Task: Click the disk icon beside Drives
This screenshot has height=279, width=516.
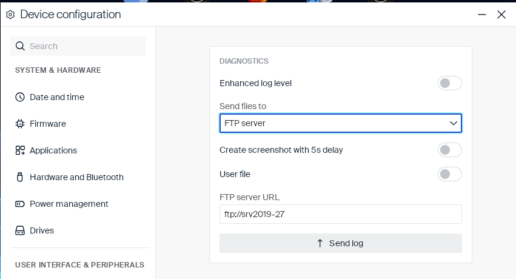Action: point(20,230)
